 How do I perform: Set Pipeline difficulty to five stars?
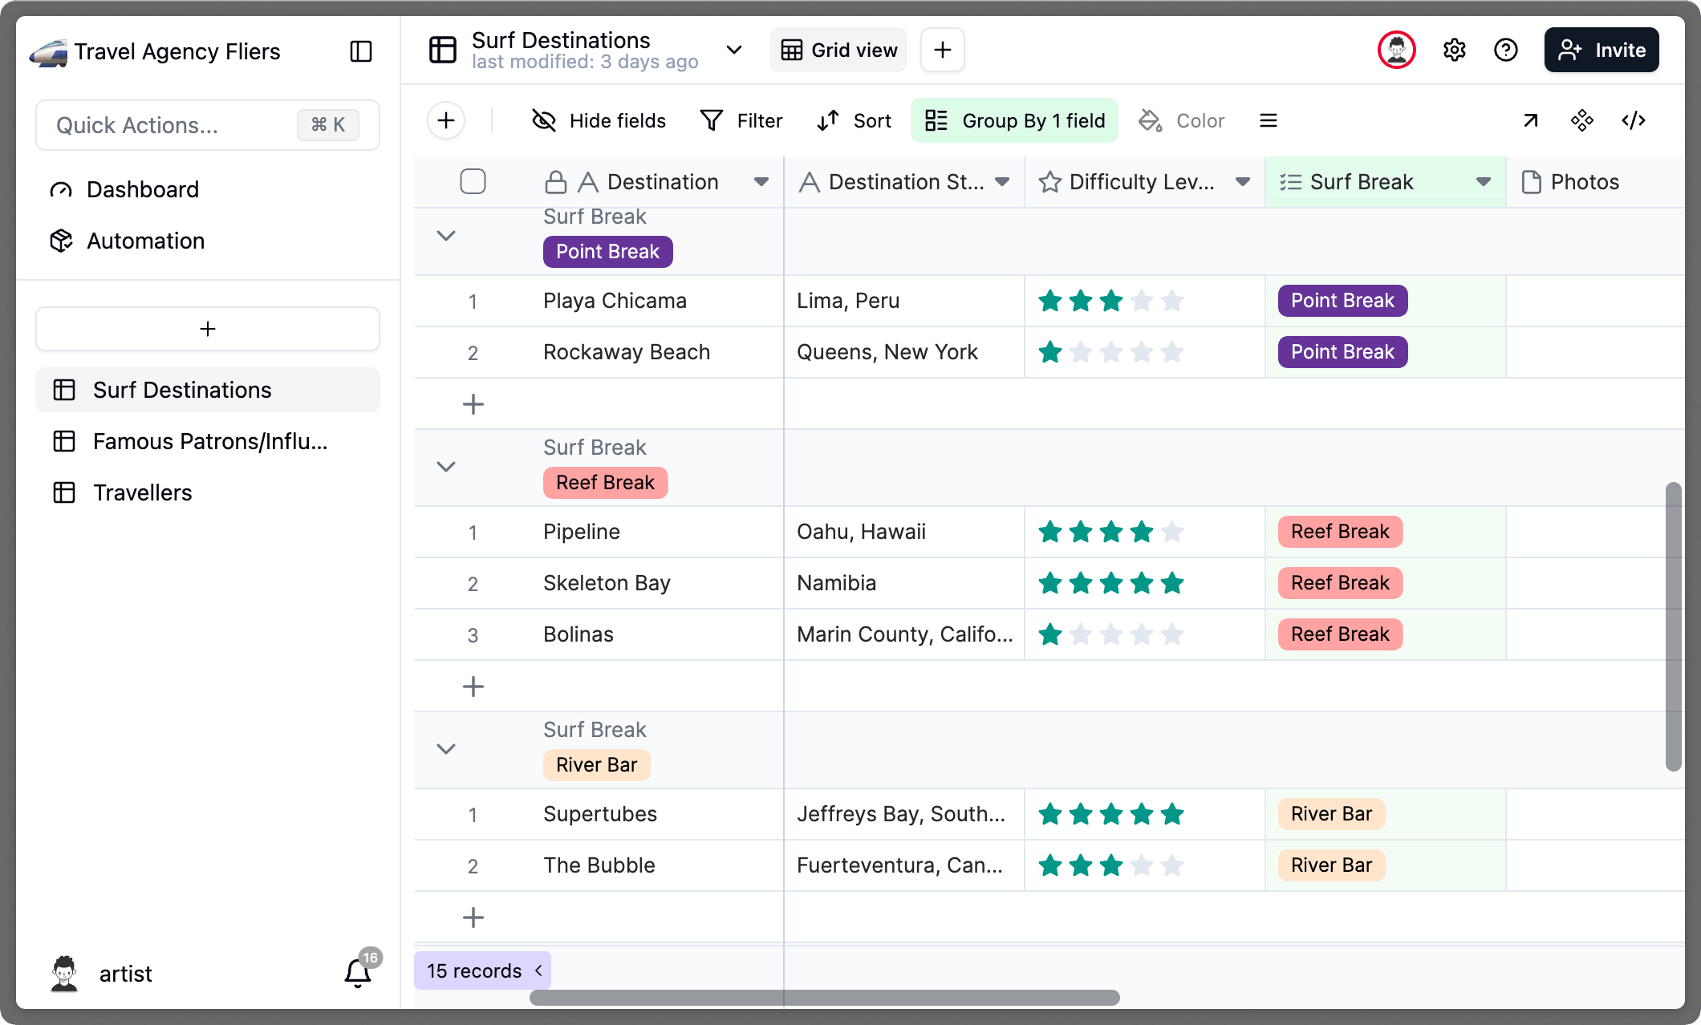coord(1172,533)
